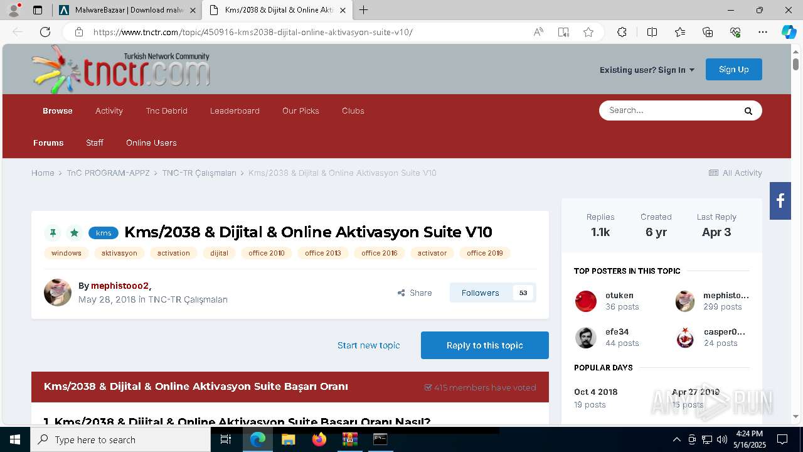The width and height of the screenshot is (803, 452).
Task: Click the green featured star icon
Action: [74, 233]
